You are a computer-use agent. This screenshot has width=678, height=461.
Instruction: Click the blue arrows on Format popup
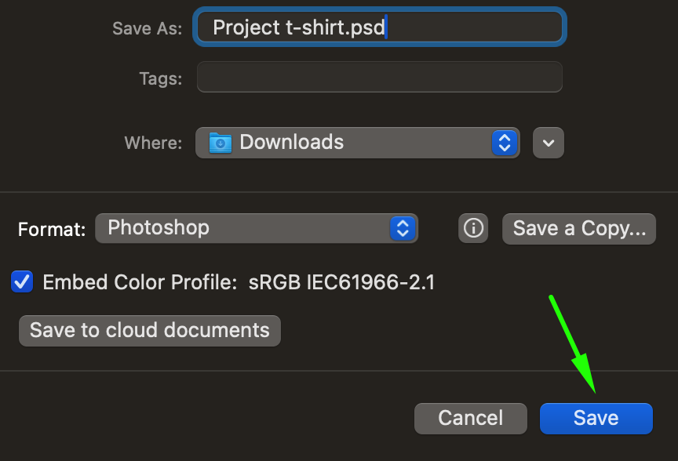tap(403, 228)
